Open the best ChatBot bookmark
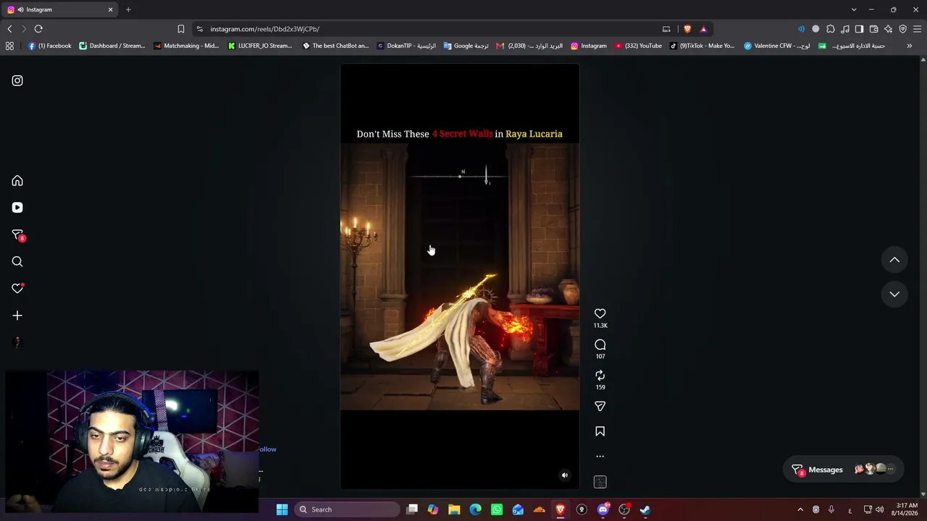The width and height of the screenshot is (927, 521). [336, 46]
